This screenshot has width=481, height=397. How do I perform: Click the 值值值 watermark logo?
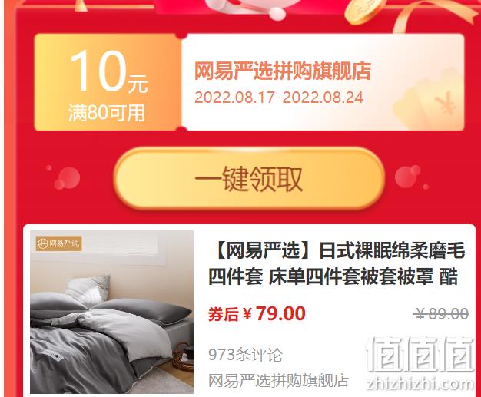pyautogui.click(x=420, y=355)
